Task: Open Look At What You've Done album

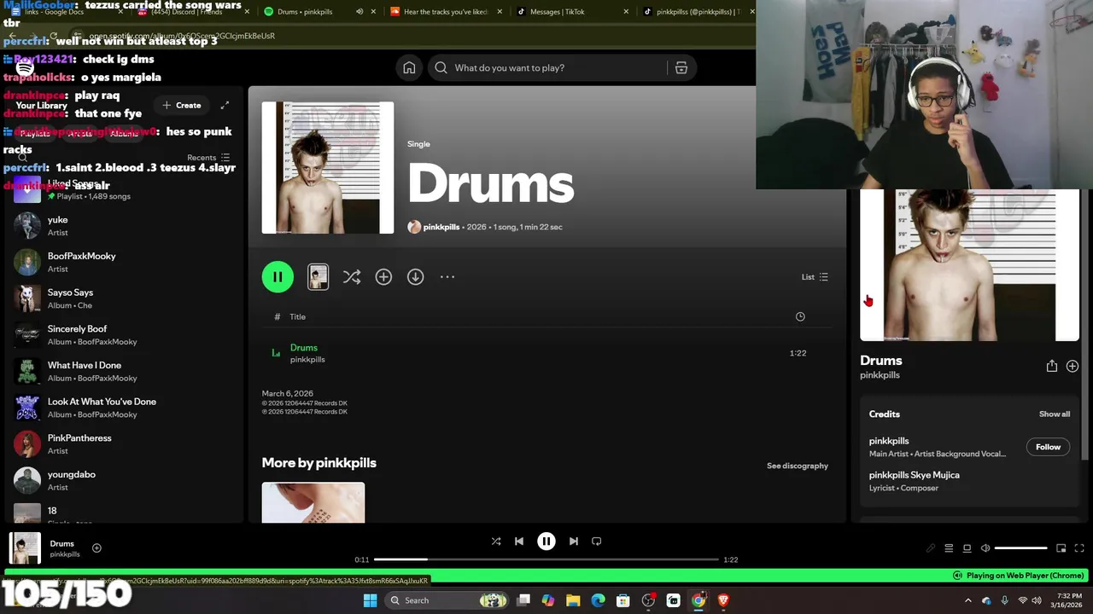Action: (124, 408)
